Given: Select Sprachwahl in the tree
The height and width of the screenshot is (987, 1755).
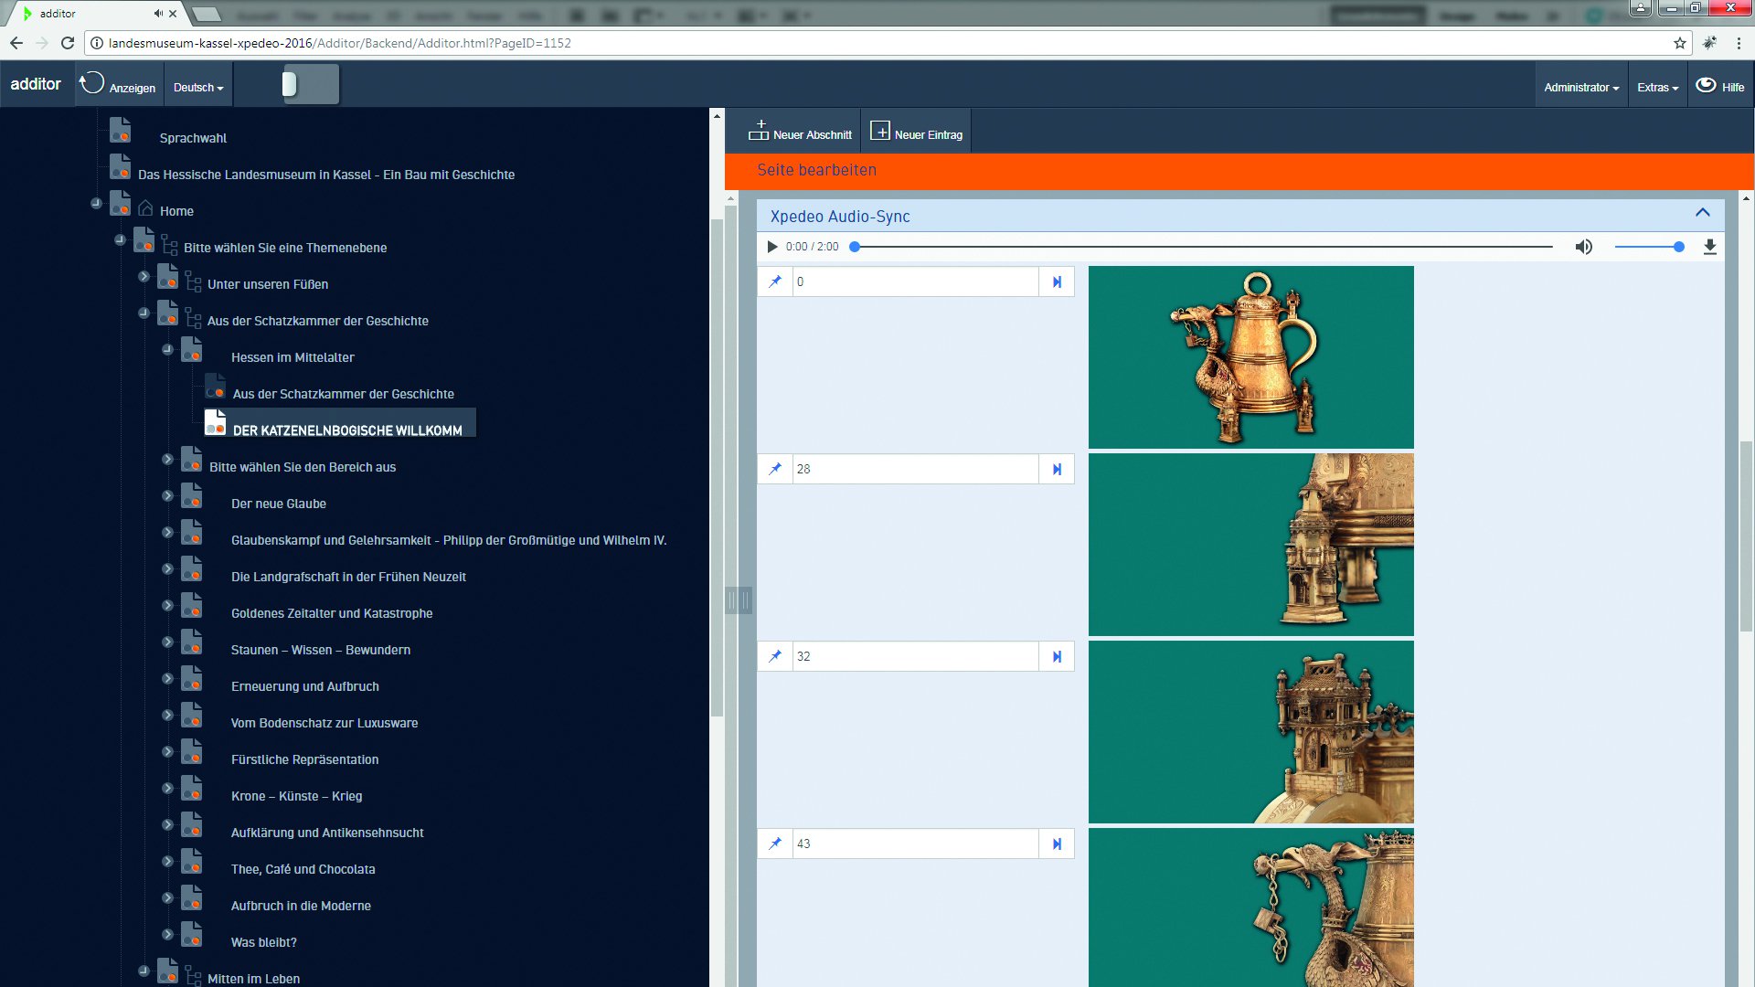Looking at the screenshot, I should (193, 138).
